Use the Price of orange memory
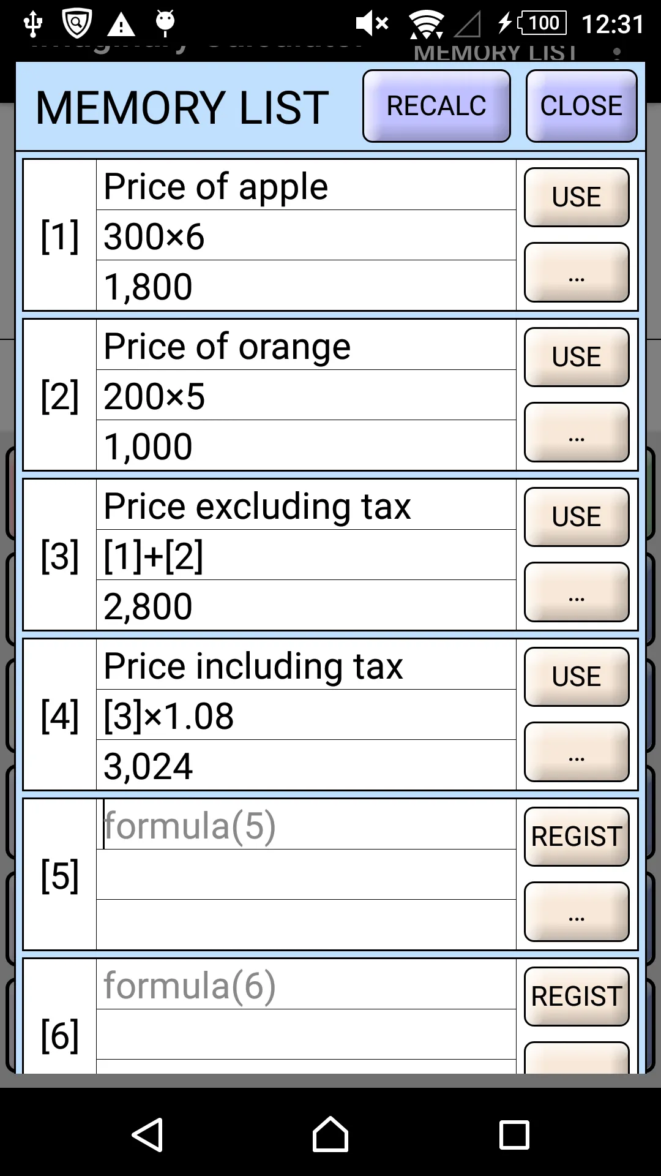Viewport: 661px width, 1176px height. (x=577, y=357)
